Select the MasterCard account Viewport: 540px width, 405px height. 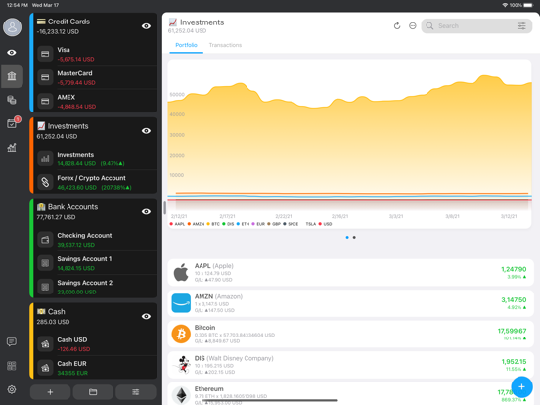coord(96,78)
